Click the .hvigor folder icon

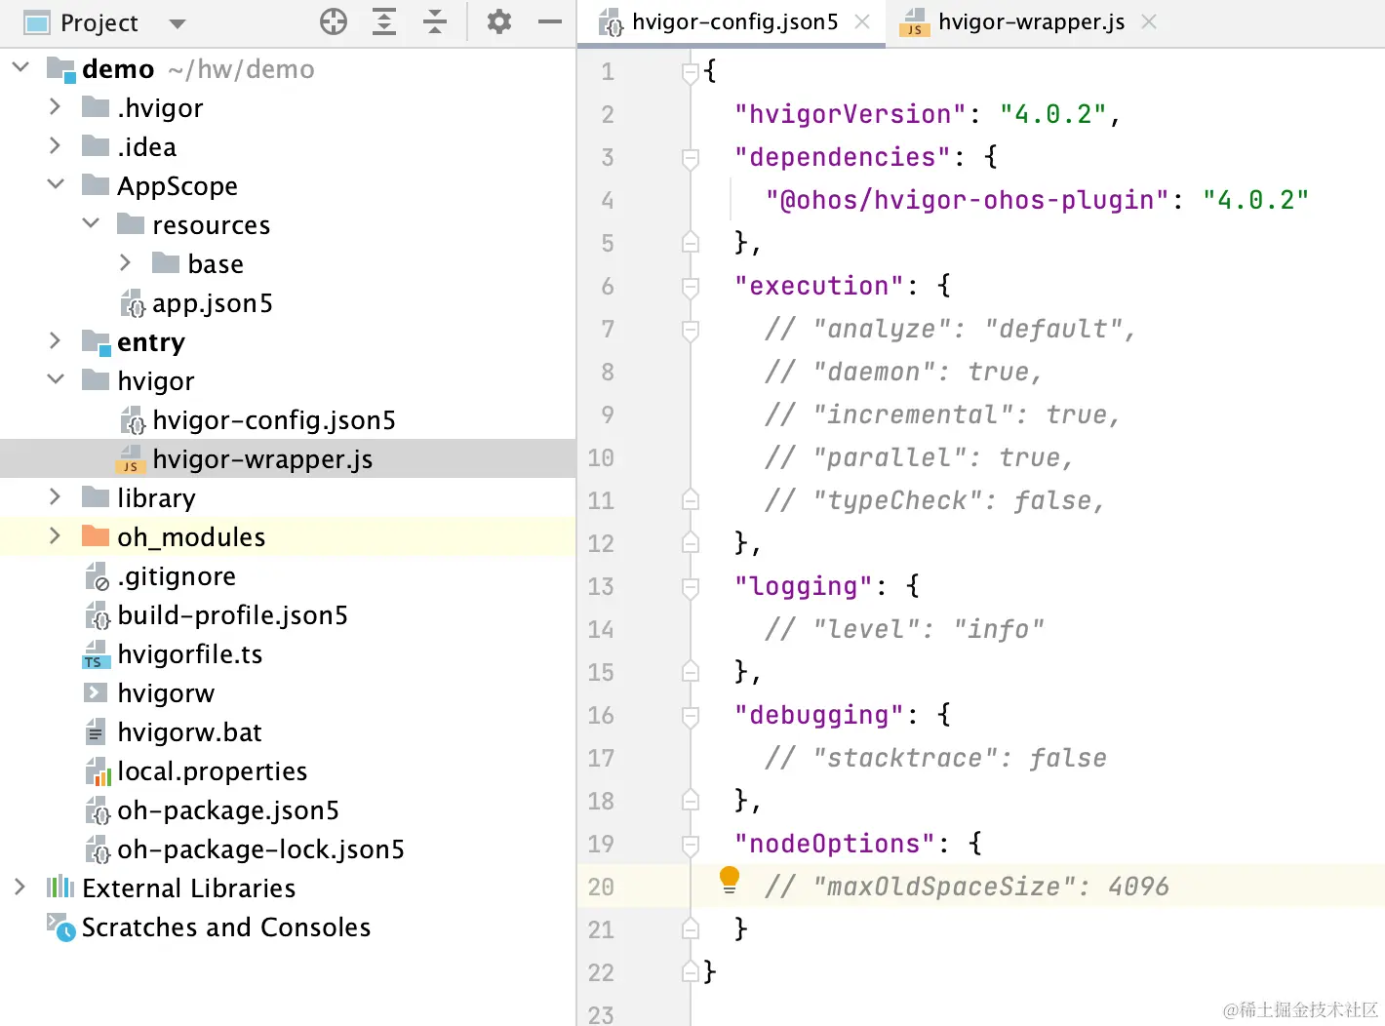pyautogui.click(x=96, y=106)
